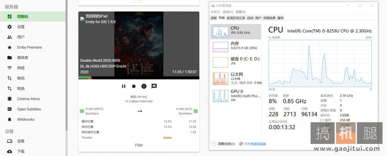
Task: Open the Webhooks bell icon
Action: [x=10, y=120]
